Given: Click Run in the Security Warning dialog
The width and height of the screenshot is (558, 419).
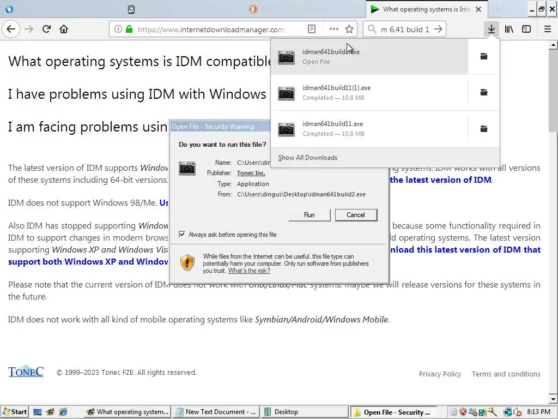Looking at the screenshot, I should pos(310,215).
